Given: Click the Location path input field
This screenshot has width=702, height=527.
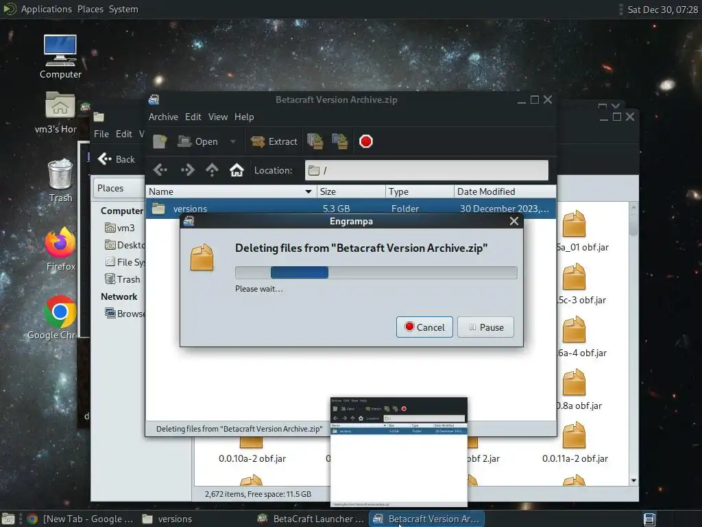Looking at the screenshot, I should click(426, 170).
